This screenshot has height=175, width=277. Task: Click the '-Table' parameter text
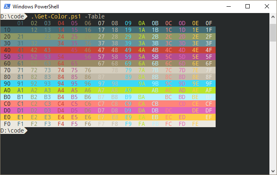coord(95,16)
